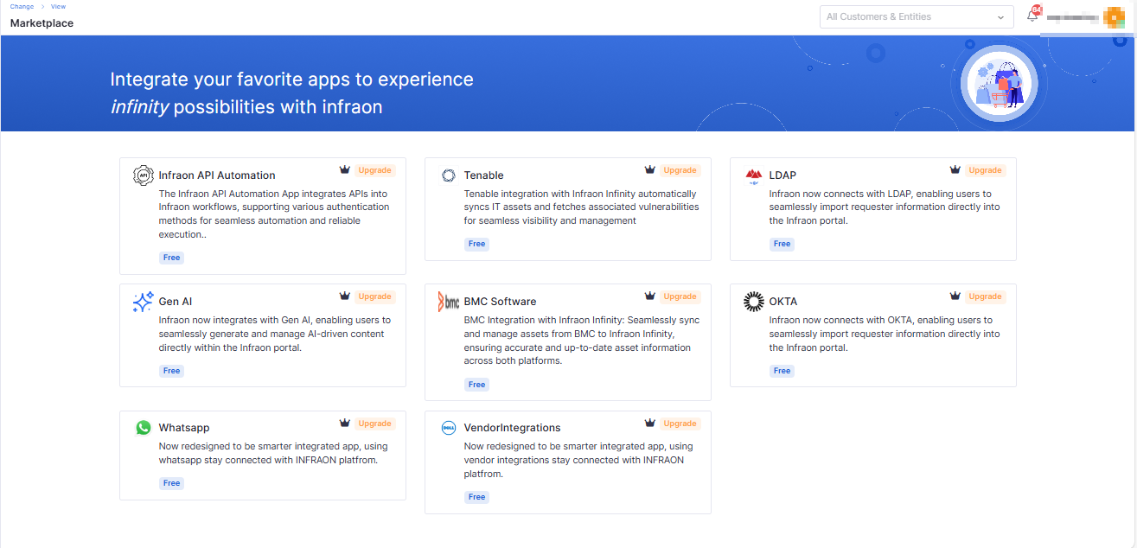Image resolution: width=1137 pixels, height=548 pixels.
Task: Click the Change breadcrumb link
Action: 22,7
